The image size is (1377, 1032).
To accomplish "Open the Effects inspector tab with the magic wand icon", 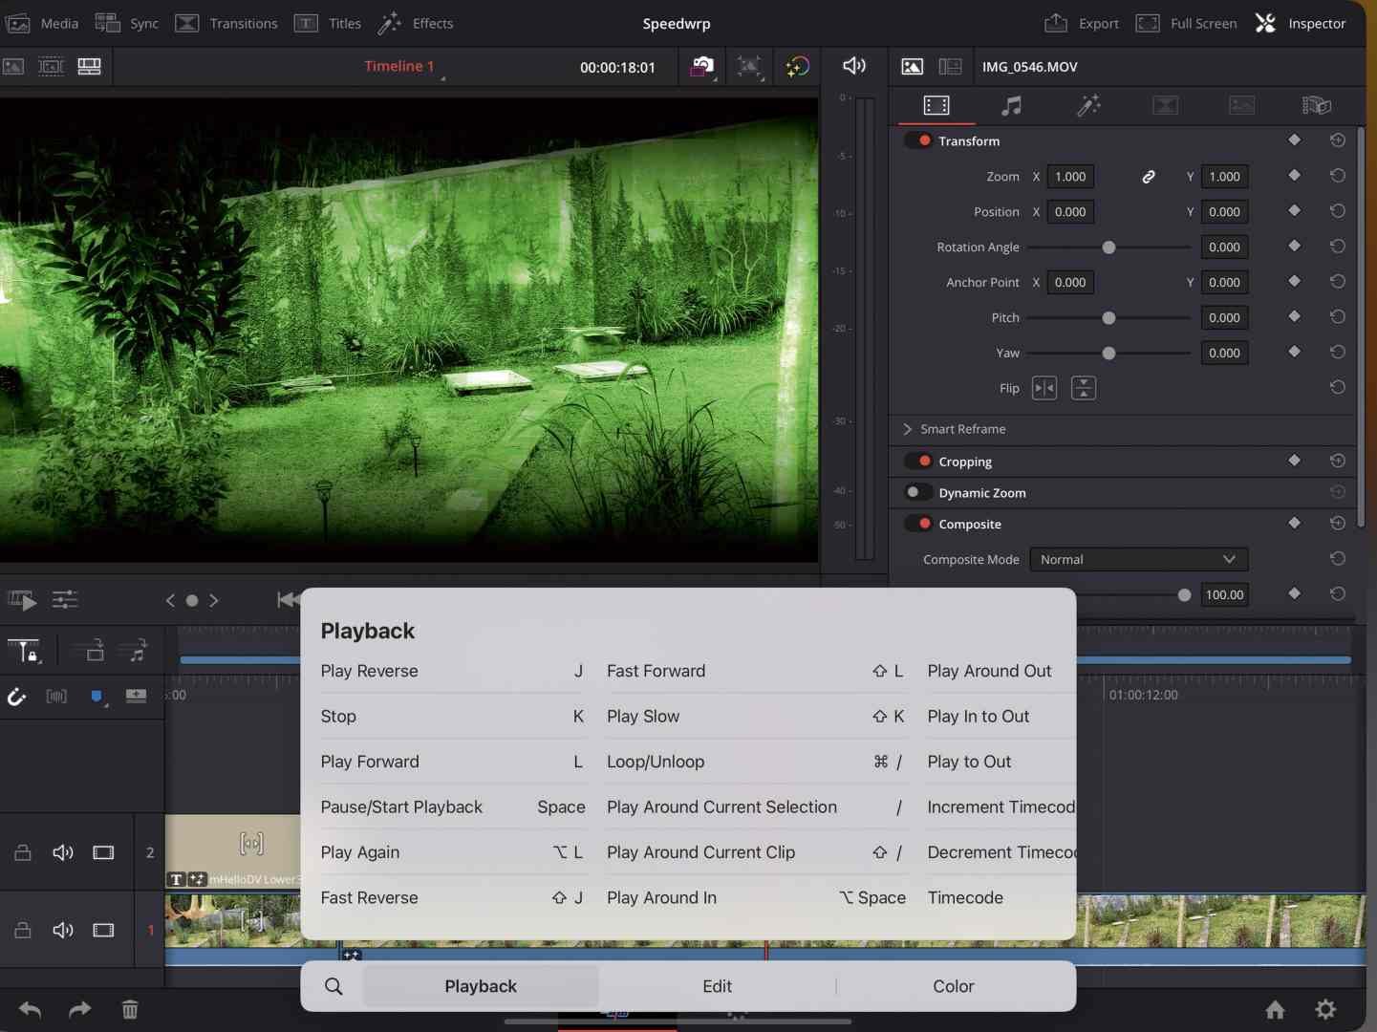I will [x=1089, y=105].
